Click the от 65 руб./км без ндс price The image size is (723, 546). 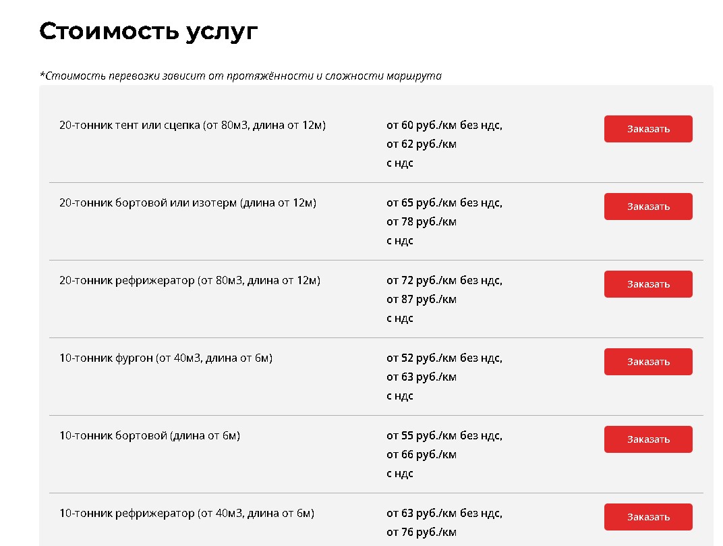444,202
